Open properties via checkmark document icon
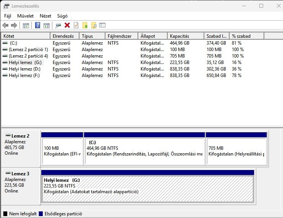 tap(76, 26)
